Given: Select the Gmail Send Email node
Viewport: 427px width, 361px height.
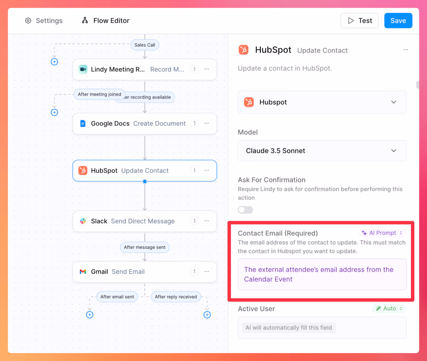Looking at the screenshot, I should pos(145,272).
